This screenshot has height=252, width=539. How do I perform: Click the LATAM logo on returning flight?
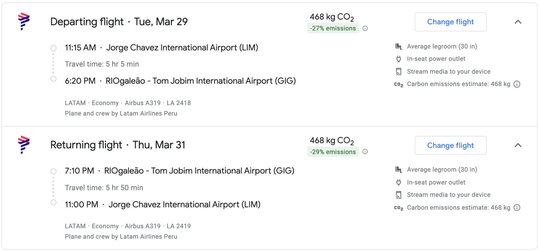tap(24, 145)
